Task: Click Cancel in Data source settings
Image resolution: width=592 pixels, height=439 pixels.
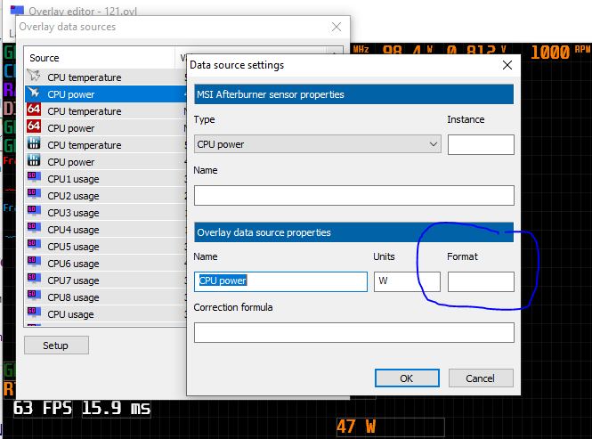Action: [x=481, y=378]
